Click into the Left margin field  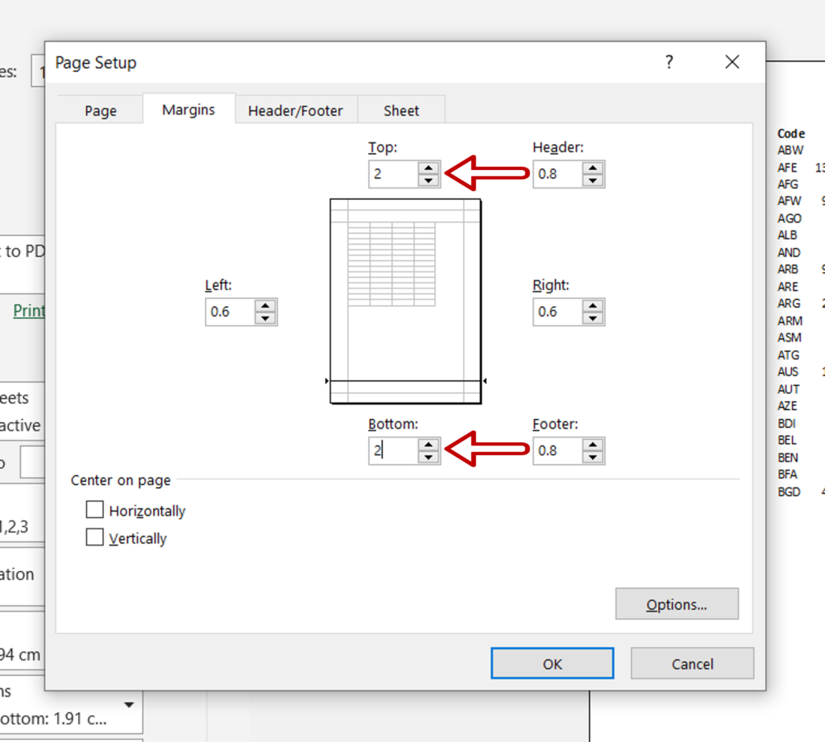pyautogui.click(x=230, y=312)
